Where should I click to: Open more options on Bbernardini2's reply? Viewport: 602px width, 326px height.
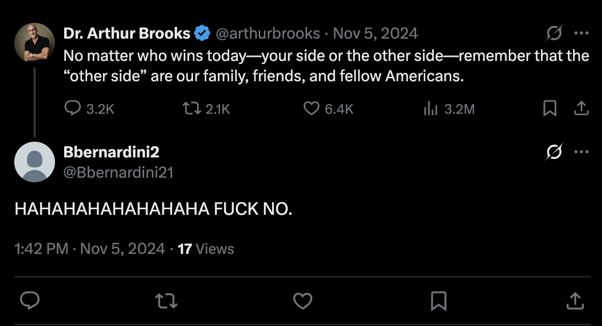tap(581, 151)
